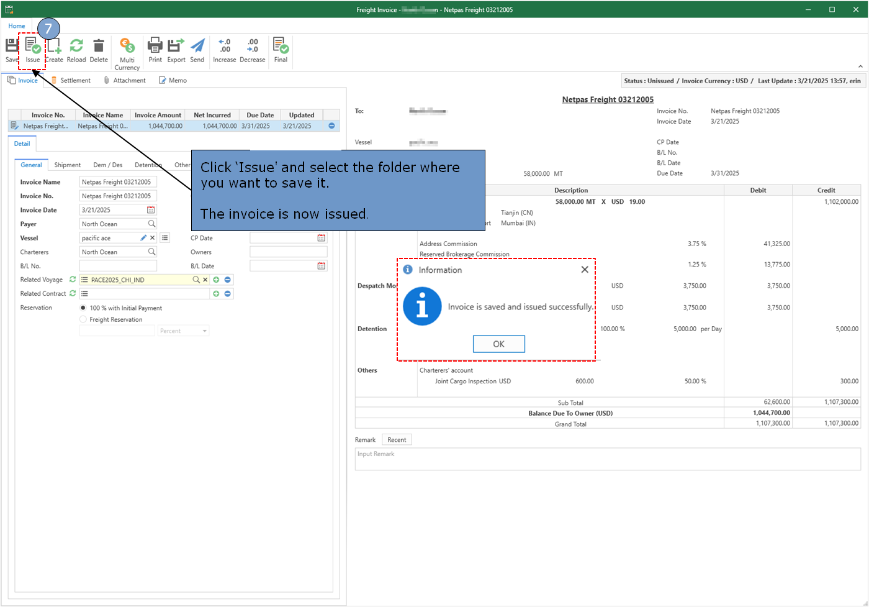Open the Percent dropdown
This screenshot has height=607, width=869.
pos(204,331)
